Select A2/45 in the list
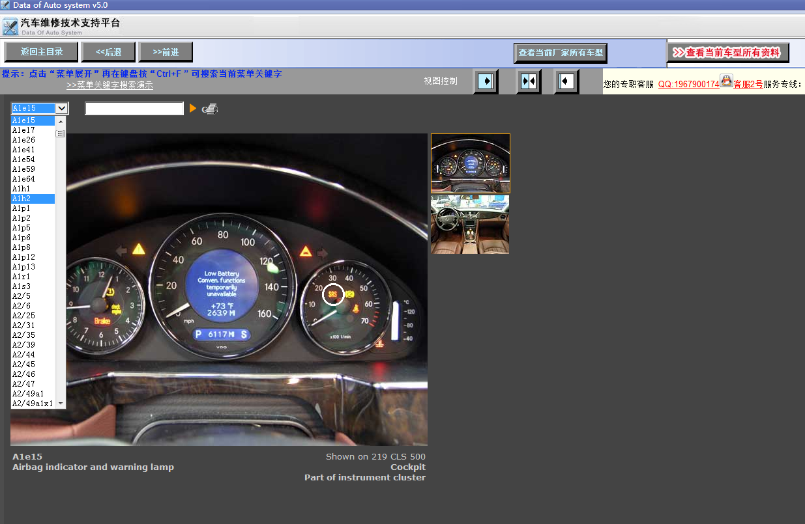The width and height of the screenshot is (805, 524). click(33, 365)
